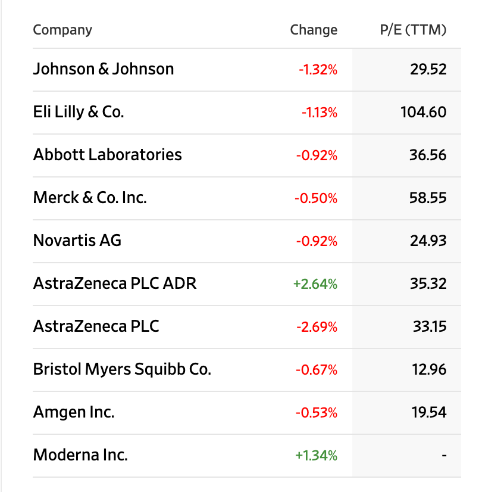Open the Johnson & Johnson company link
Viewport: 501px width, 492px height.
pos(104,69)
